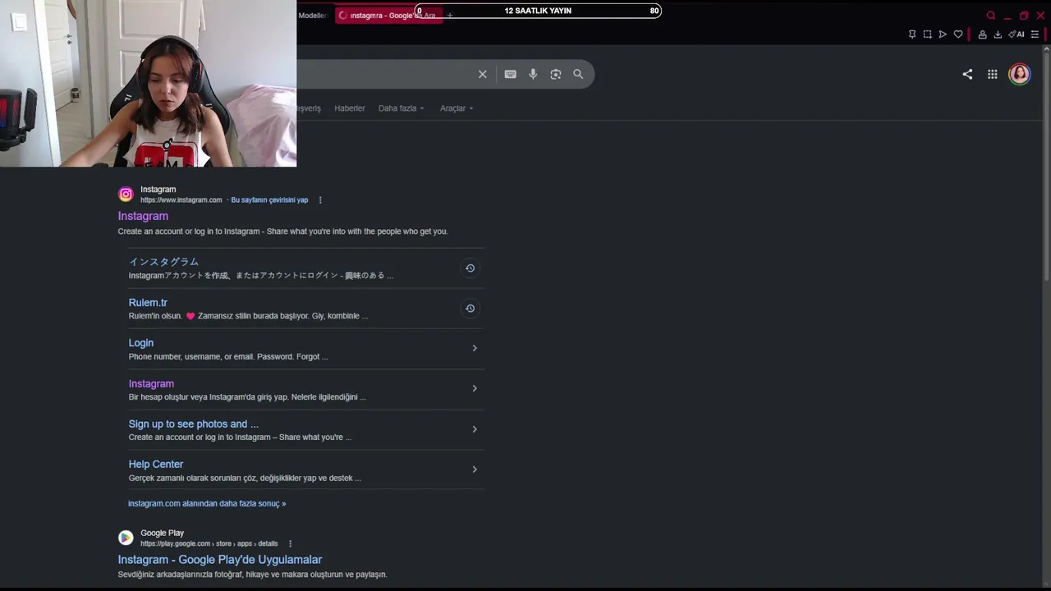Click the '12 SAATLIK YAYIN' progress bar
1051x591 pixels.
click(538, 11)
